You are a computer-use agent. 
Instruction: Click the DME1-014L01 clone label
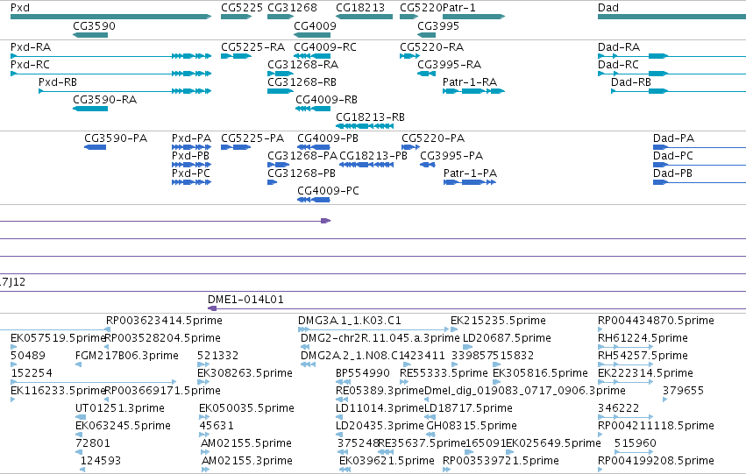coord(245,300)
